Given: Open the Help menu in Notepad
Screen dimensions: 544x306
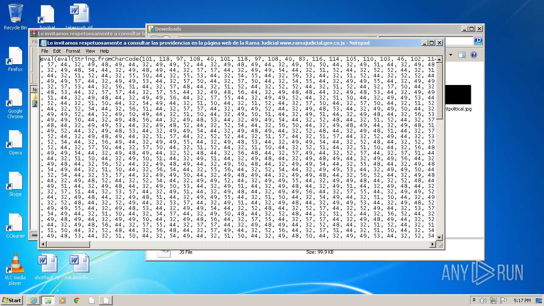Looking at the screenshot, I should 105,51.
